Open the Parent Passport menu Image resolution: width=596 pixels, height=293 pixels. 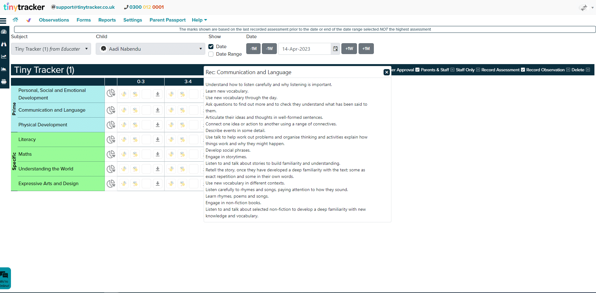[167, 20]
